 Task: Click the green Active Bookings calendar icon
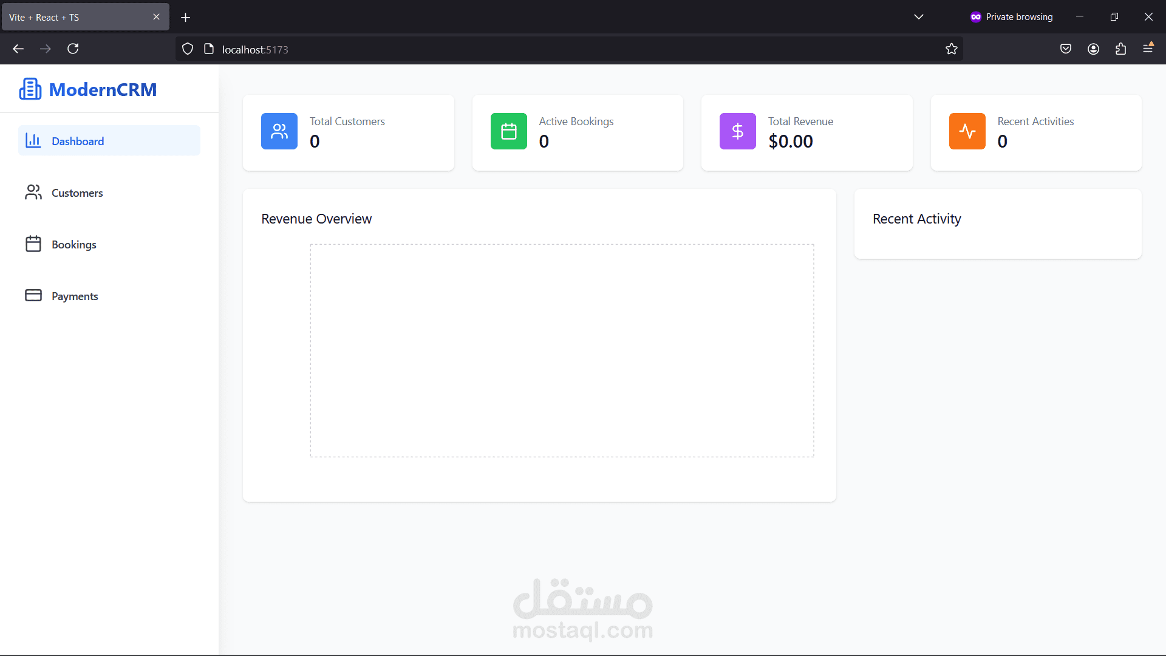[x=508, y=131]
